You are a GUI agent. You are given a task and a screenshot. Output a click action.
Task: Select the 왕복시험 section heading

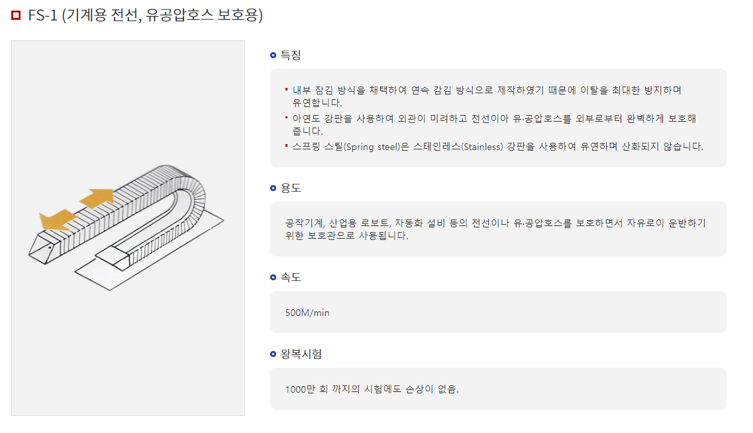[301, 354]
